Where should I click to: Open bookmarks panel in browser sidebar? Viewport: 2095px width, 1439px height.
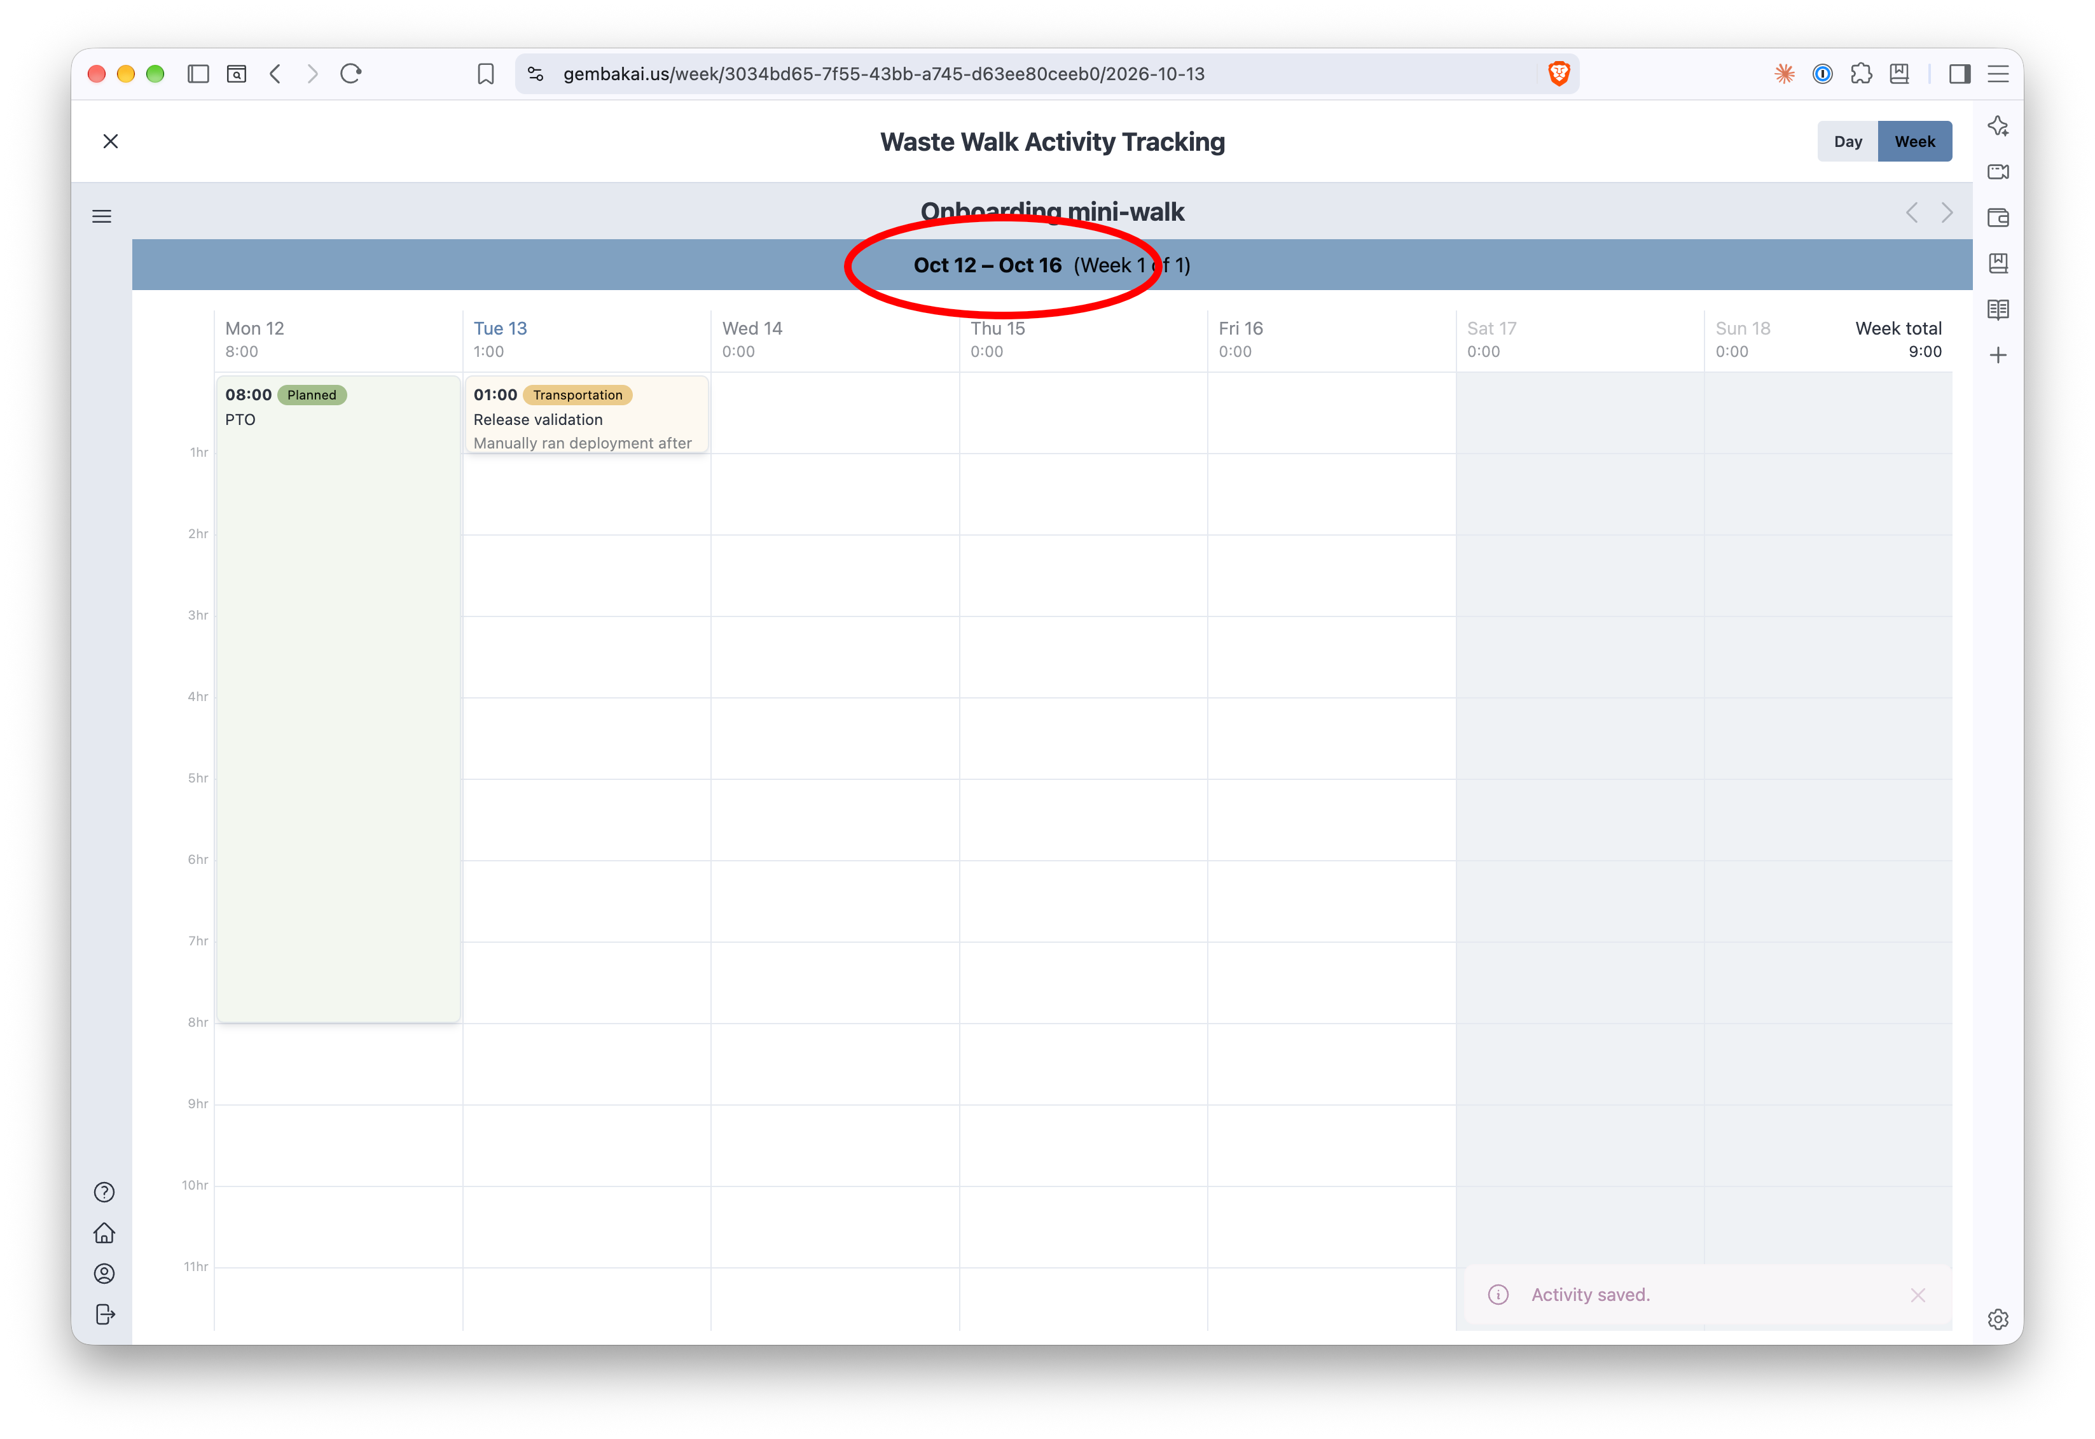point(1998,263)
